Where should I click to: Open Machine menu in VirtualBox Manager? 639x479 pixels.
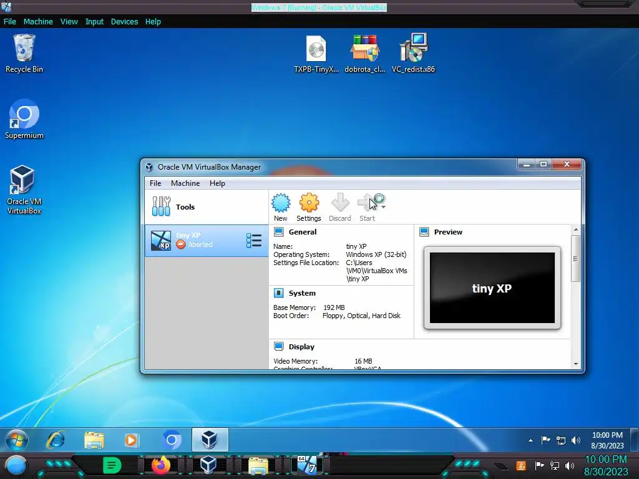click(185, 183)
